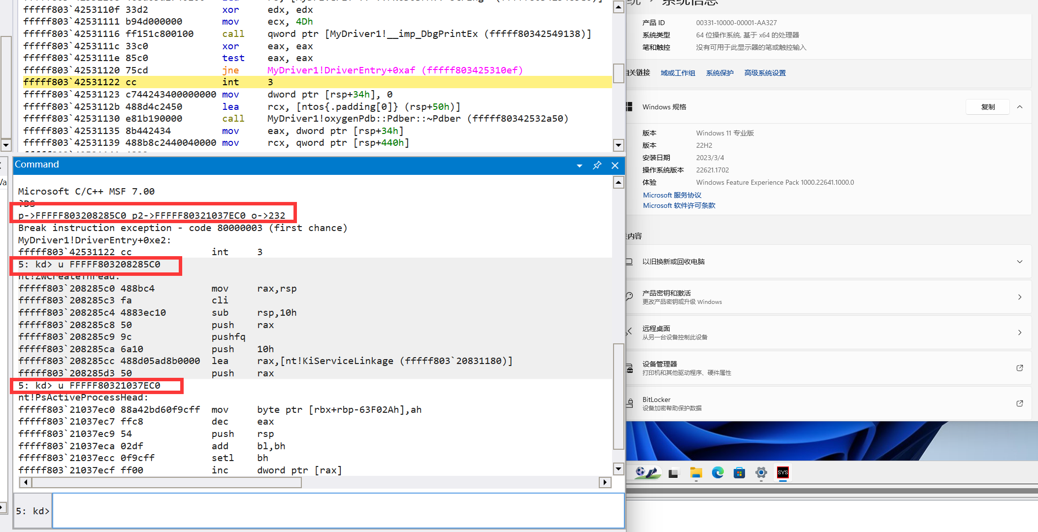This screenshot has width=1038, height=532.
Task: Open 域或工作组 link
Action: pyautogui.click(x=678, y=73)
